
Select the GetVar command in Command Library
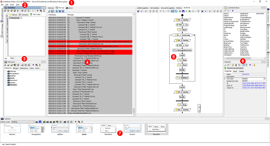[226, 13]
